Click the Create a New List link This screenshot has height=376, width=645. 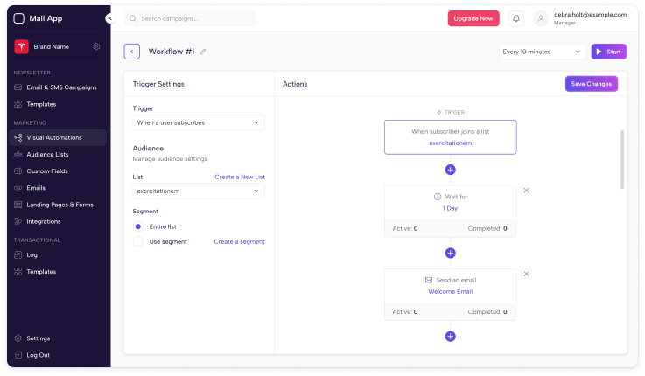tap(240, 177)
